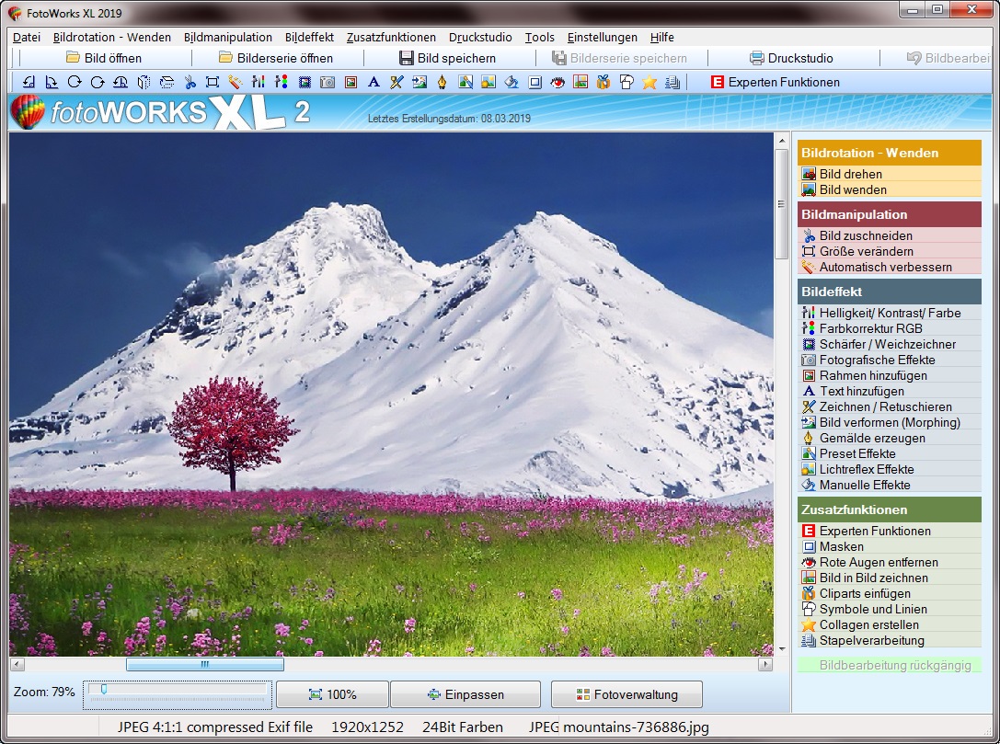The width and height of the screenshot is (1000, 744).
Task: Click the first rotate icon in the toolbar
Action: (x=29, y=82)
